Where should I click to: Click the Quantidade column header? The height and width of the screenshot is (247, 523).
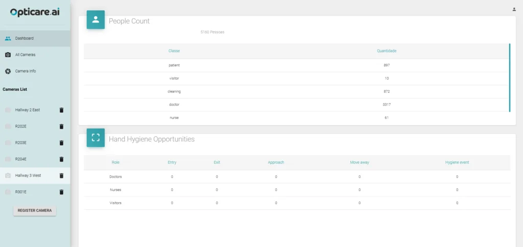pyautogui.click(x=387, y=51)
